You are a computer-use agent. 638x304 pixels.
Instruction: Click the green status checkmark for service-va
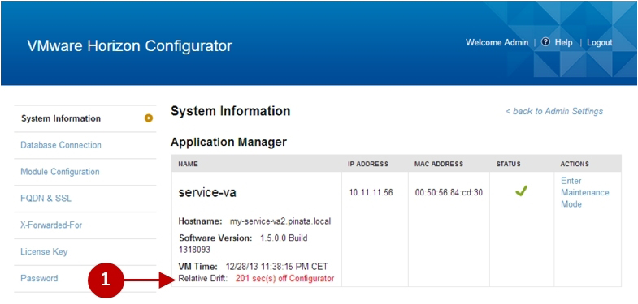521,191
